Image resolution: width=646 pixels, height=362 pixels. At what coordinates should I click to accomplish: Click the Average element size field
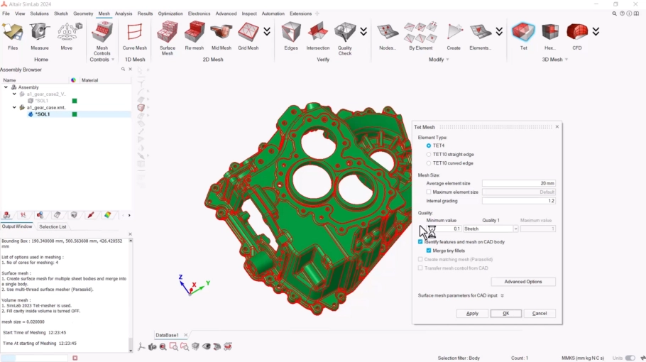click(519, 183)
